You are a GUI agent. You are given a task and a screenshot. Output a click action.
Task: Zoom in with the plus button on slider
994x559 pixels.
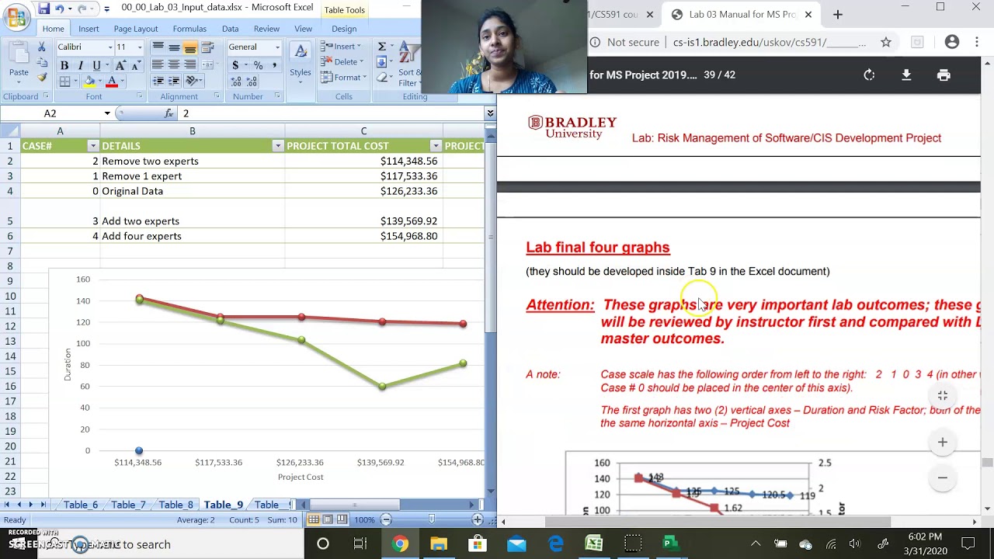coord(478,519)
